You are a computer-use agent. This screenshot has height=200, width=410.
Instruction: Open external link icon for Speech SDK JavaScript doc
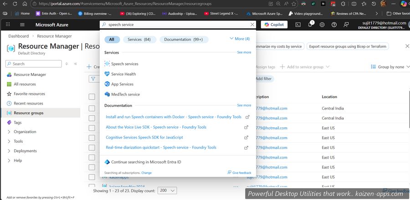(x=246, y=137)
